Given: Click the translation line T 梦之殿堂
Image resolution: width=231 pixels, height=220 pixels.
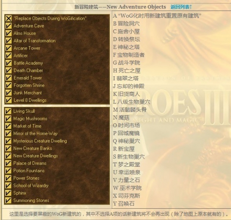Looking at the screenshot, I should (127, 165).
